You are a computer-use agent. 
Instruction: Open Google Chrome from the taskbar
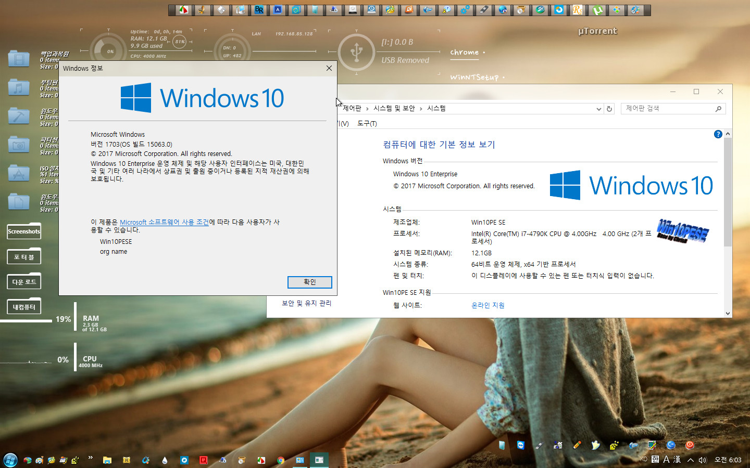[x=280, y=460]
